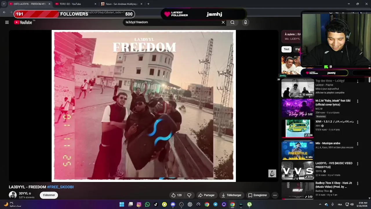The image size is (371, 209).
Task: Click Afficher la playlist complète
Action: click(330, 93)
